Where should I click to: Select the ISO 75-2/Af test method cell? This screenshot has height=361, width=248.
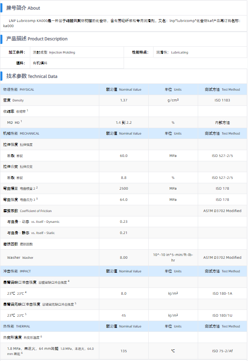(x=222, y=351)
